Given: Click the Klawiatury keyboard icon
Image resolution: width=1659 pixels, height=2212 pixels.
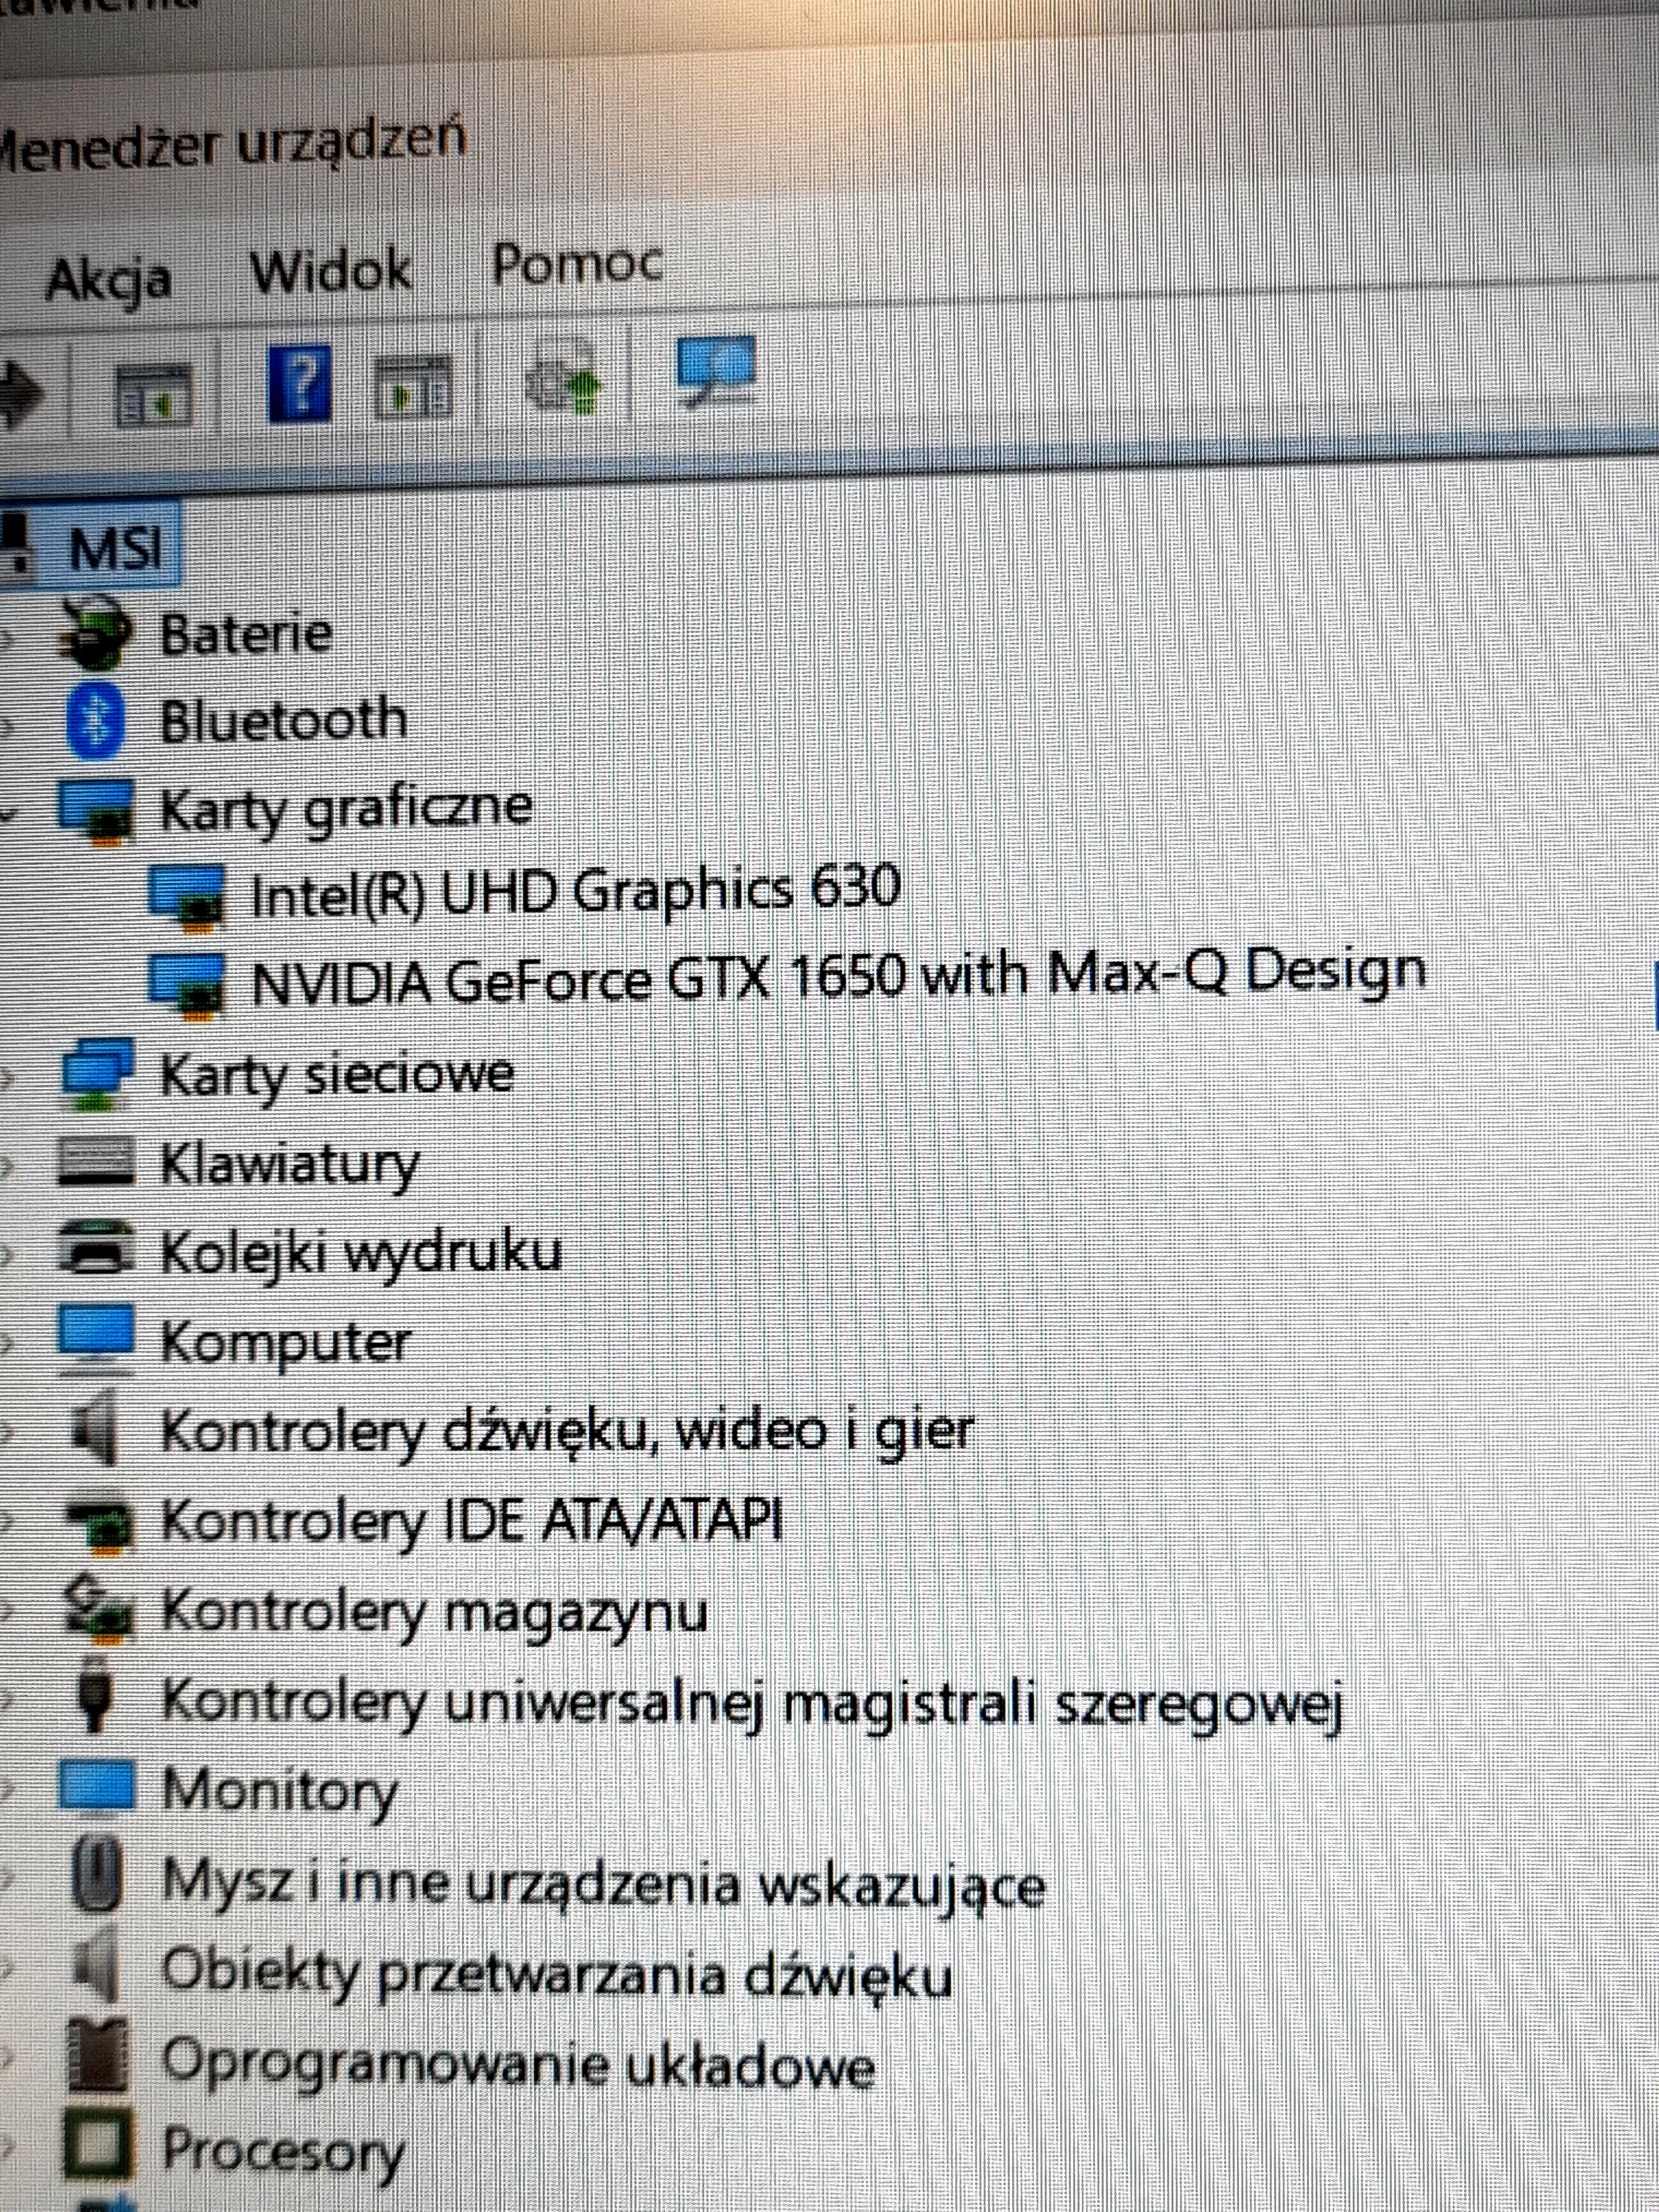Looking at the screenshot, I should (96, 1162).
